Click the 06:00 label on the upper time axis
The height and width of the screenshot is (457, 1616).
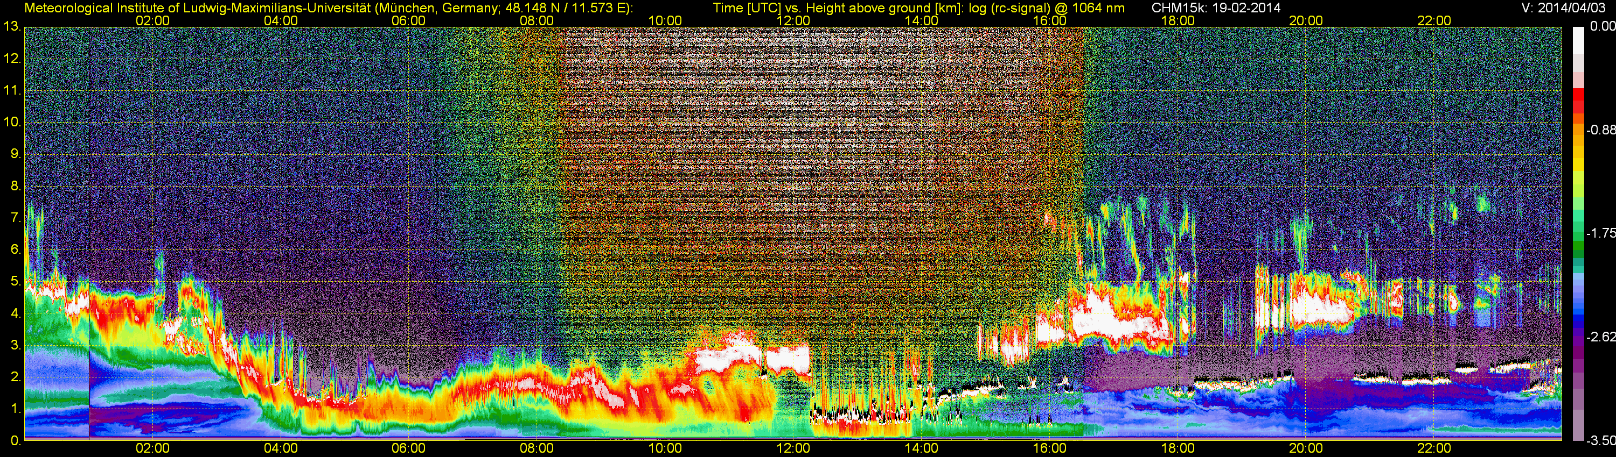pyautogui.click(x=408, y=20)
